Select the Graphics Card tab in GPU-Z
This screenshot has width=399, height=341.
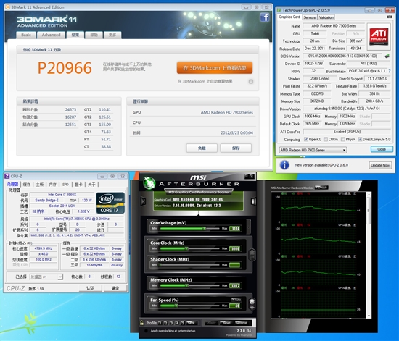[x=289, y=17]
